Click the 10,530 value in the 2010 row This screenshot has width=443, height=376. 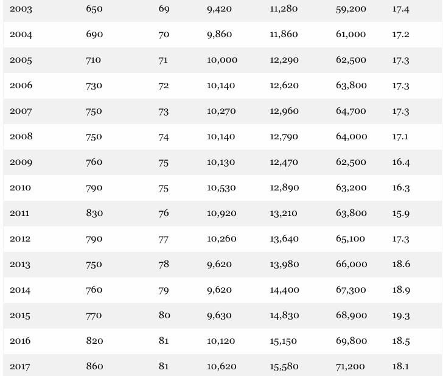(221, 188)
